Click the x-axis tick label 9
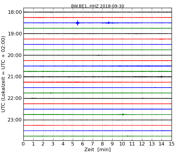The height and width of the screenshot is (156, 195). click(x=112, y=144)
